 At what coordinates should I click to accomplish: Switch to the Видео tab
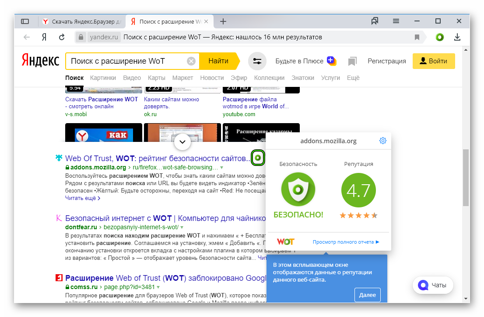pos(132,78)
